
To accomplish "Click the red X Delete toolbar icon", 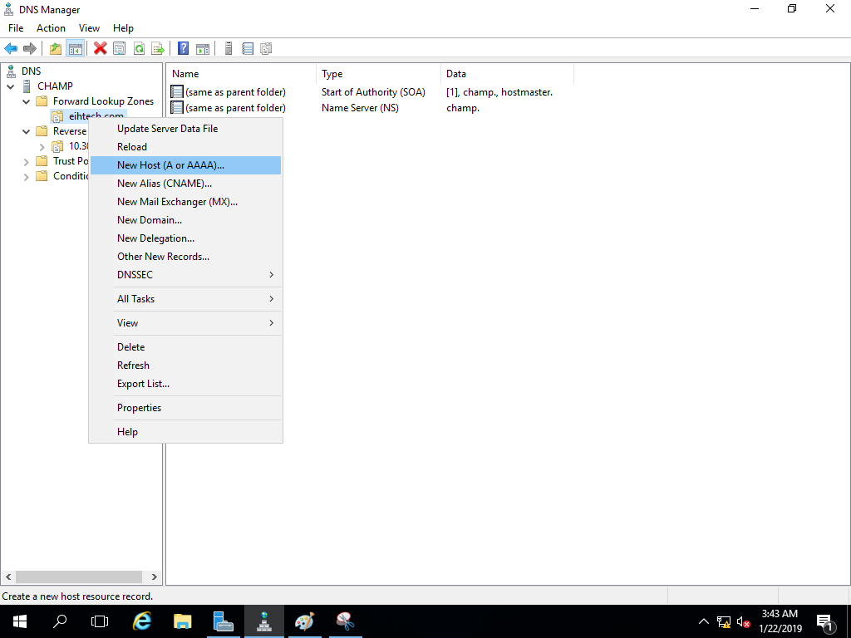I will pos(100,49).
